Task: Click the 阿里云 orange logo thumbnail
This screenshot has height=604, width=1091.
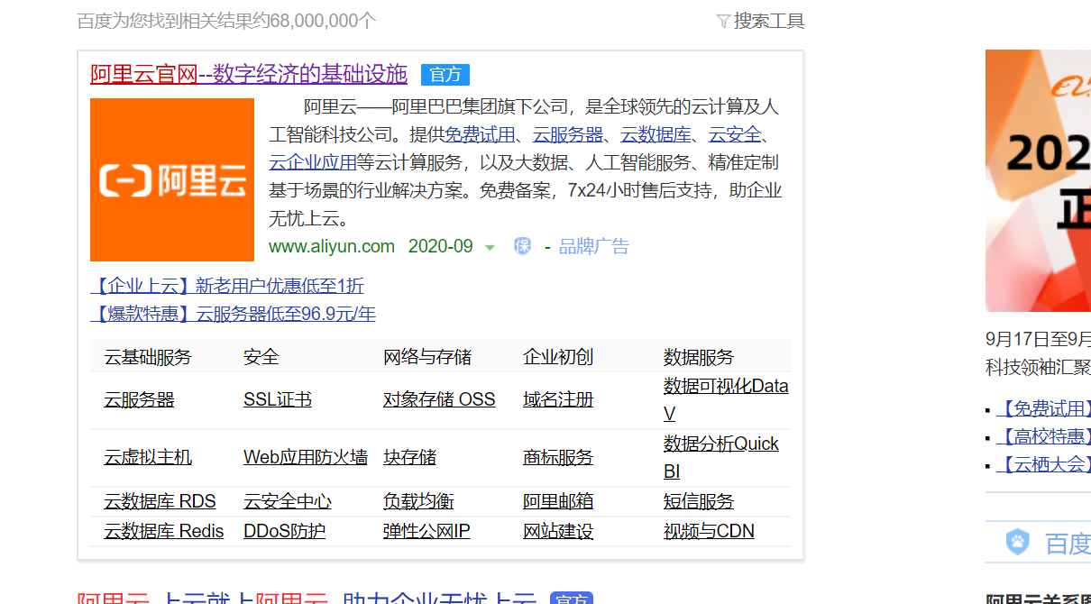Action: pyautogui.click(x=172, y=180)
